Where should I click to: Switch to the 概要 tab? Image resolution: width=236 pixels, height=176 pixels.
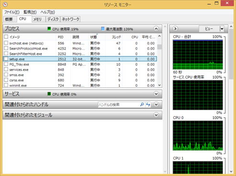(10, 19)
